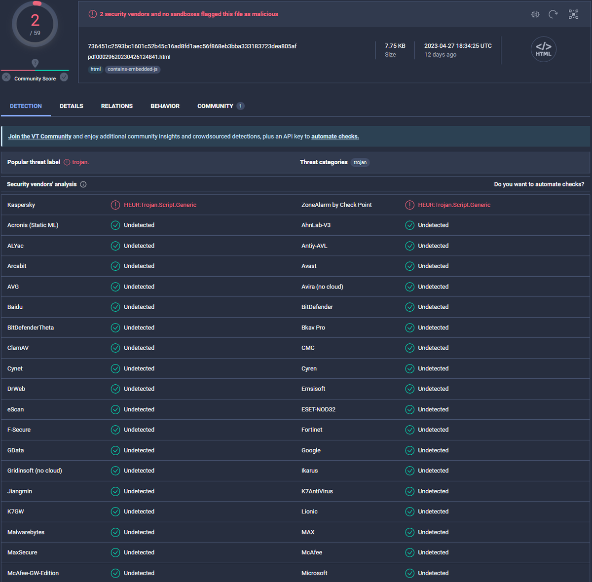Click the Avira (no cloud) vendor name
This screenshot has height=582, width=592.
pyautogui.click(x=322, y=287)
